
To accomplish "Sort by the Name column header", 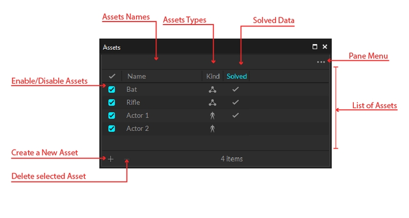I will click(137, 77).
